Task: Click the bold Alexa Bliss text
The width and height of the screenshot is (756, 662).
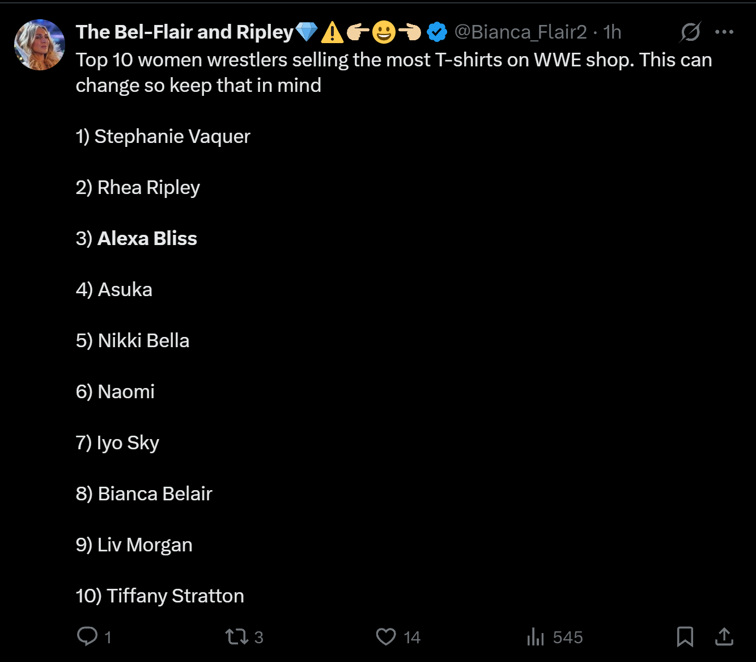Action: point(147,238)
